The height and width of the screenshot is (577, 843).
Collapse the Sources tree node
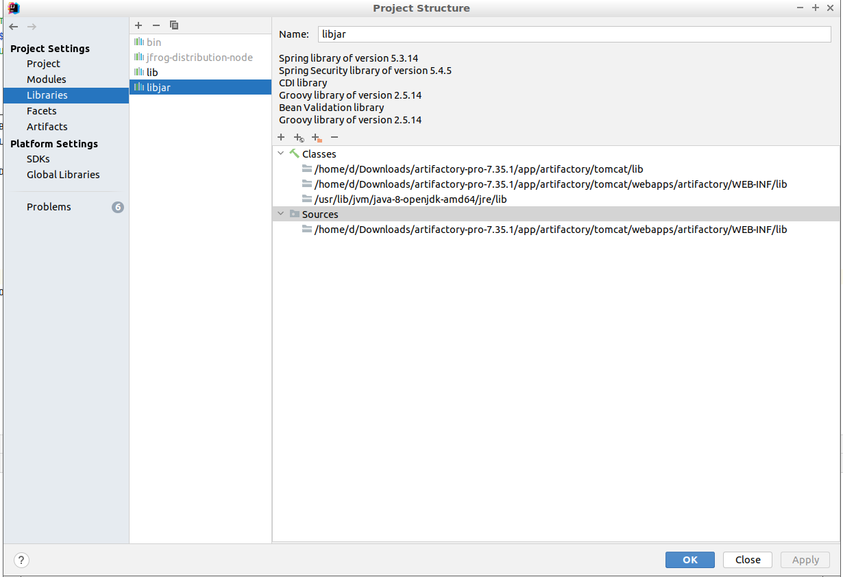coord(281,214)
